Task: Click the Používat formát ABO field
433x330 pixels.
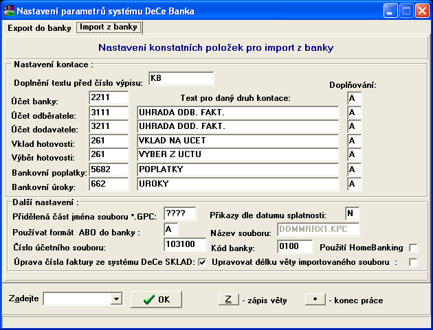Action: (x=171, y=229)
